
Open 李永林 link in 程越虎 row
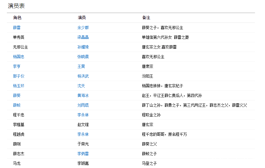point(83,134)
